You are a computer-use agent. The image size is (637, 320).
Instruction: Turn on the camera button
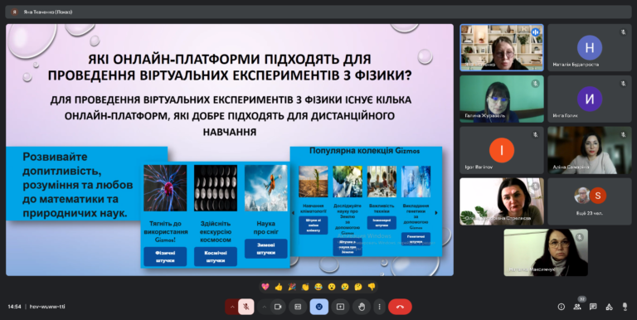click(278, 307)
